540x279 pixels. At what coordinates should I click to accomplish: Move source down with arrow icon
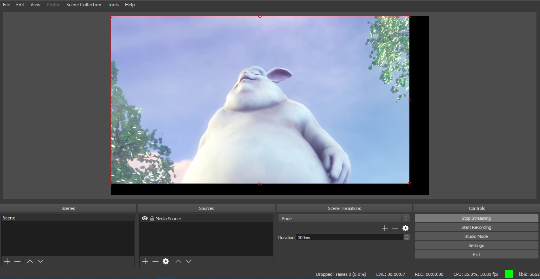coord(189,261)
